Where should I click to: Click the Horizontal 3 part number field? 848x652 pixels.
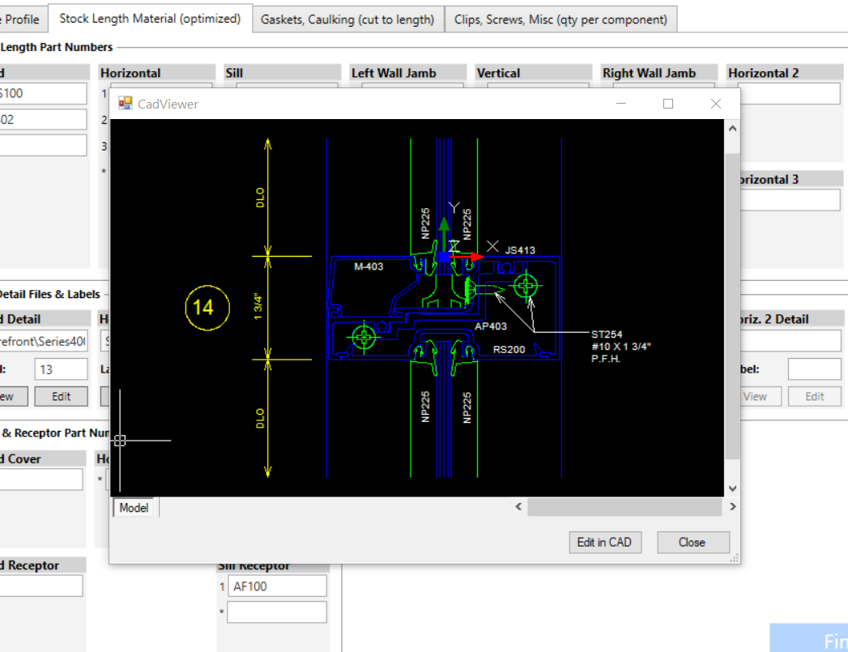pos(790,199)
